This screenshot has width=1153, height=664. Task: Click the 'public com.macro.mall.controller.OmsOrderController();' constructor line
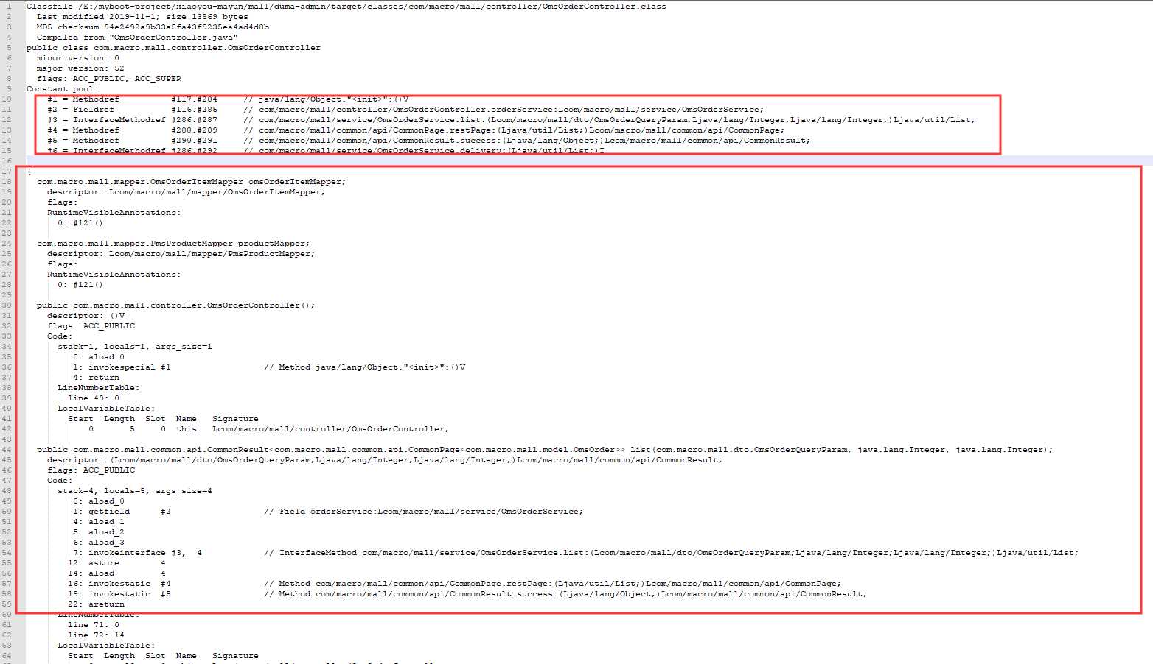175,305
